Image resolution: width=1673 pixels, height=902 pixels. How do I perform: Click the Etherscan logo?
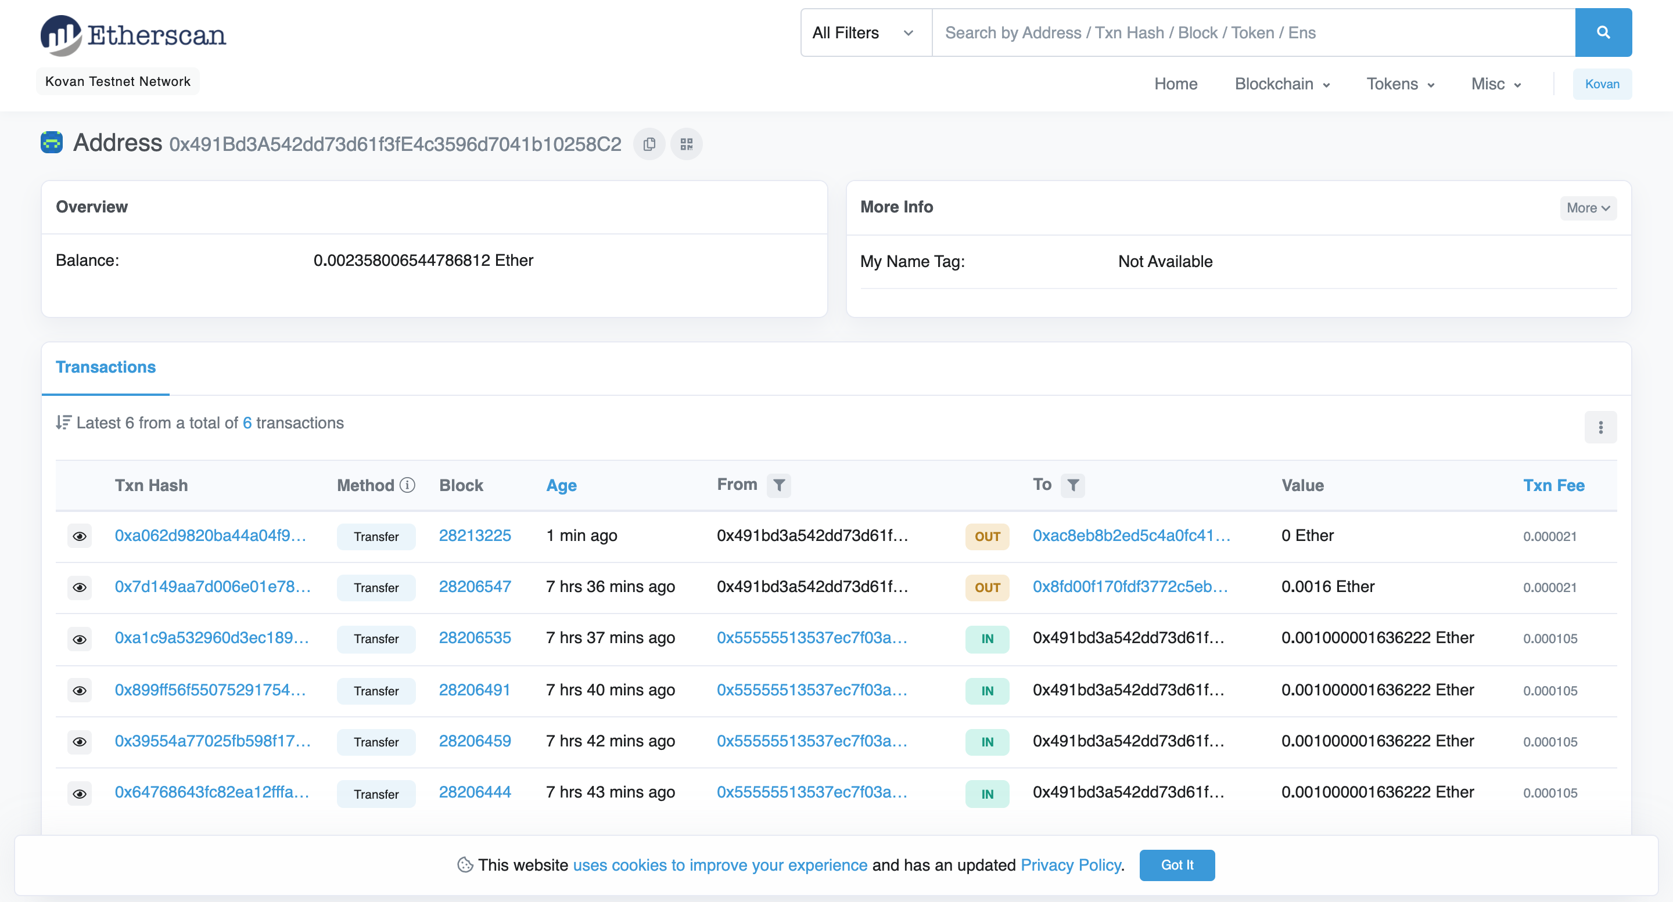pyautogui.click(x=133, y=35)
